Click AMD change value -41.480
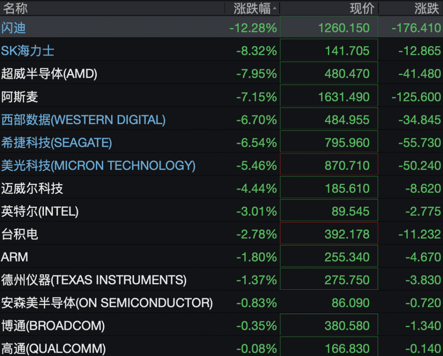Image resolution: width=443 pixels, height=356 pixels. (420, 74)
